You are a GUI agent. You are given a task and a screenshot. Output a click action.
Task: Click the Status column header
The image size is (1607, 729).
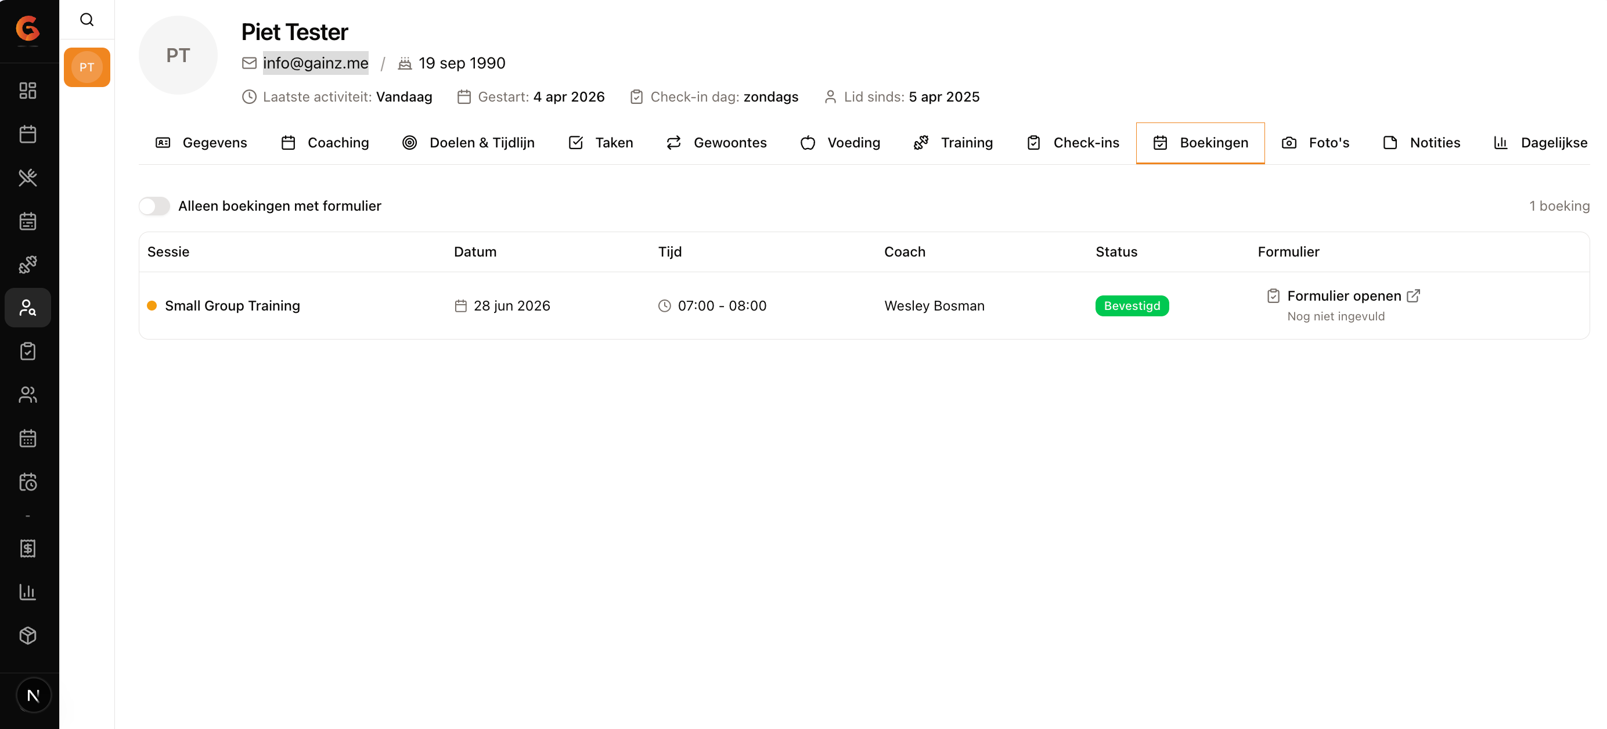pyautogui.click(x=1116, y=252)
